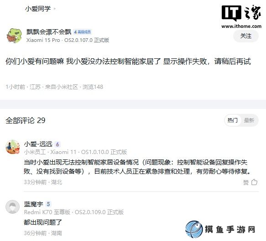This screenshot has height=241, width=266.
Task: Click the level 5 badge next to 蓝魔宇
Action: point(48,204)
